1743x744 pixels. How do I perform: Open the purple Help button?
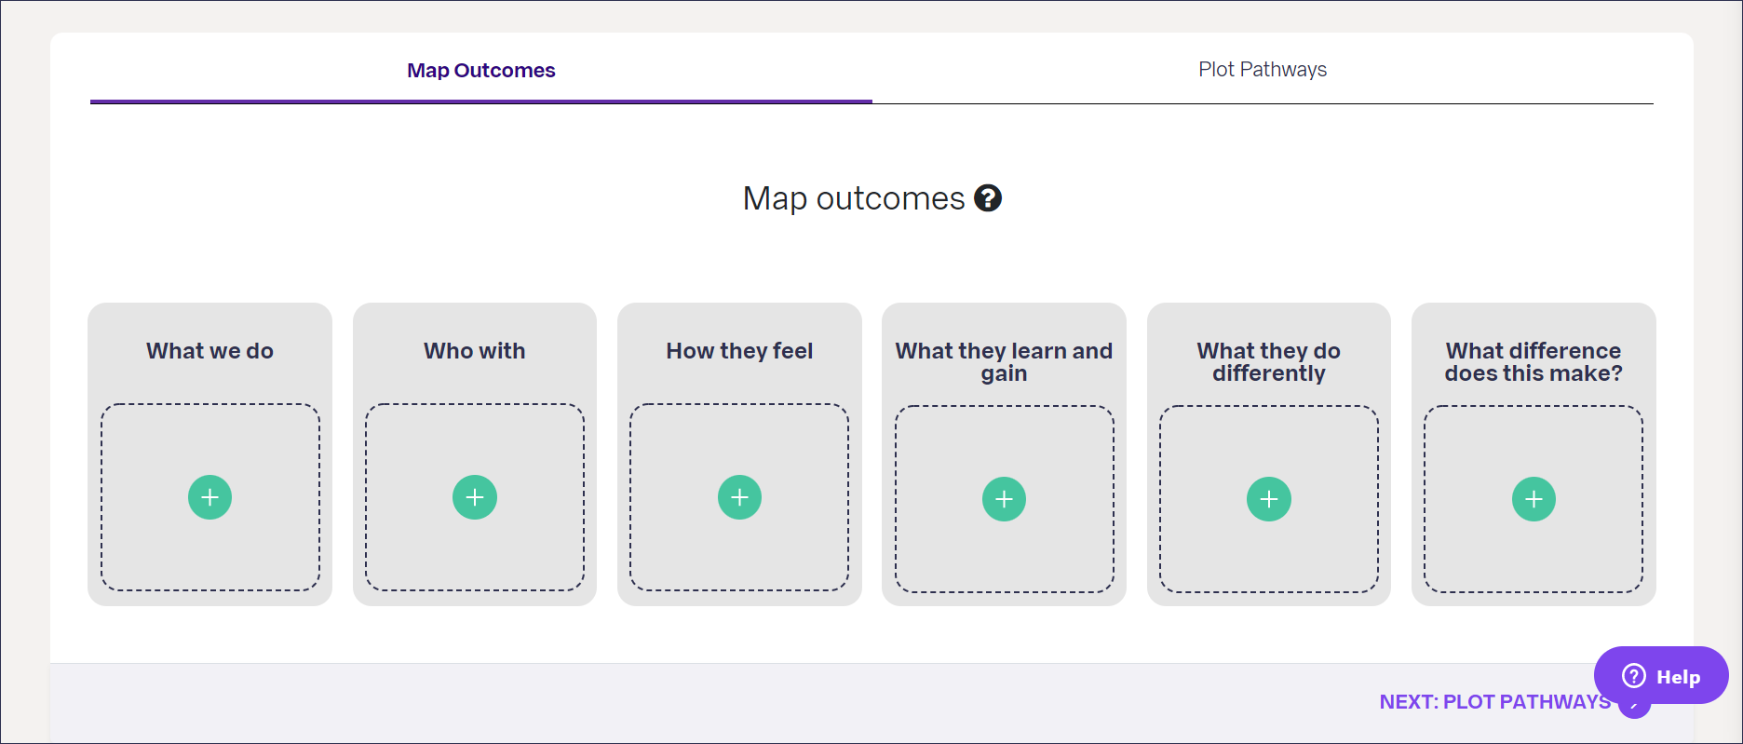(1661, 676)
